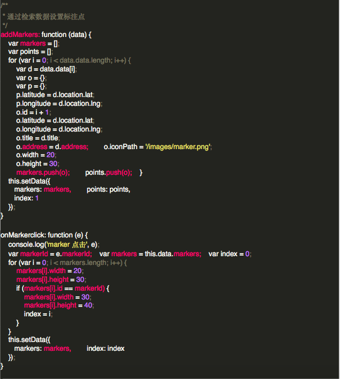The width and height of the screenshot is (340, 379).
Task: Click the line 'var markers = [];'
Action: coord(34,43)
